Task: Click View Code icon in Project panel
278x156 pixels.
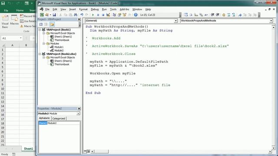Action: (x=41, y=24)
